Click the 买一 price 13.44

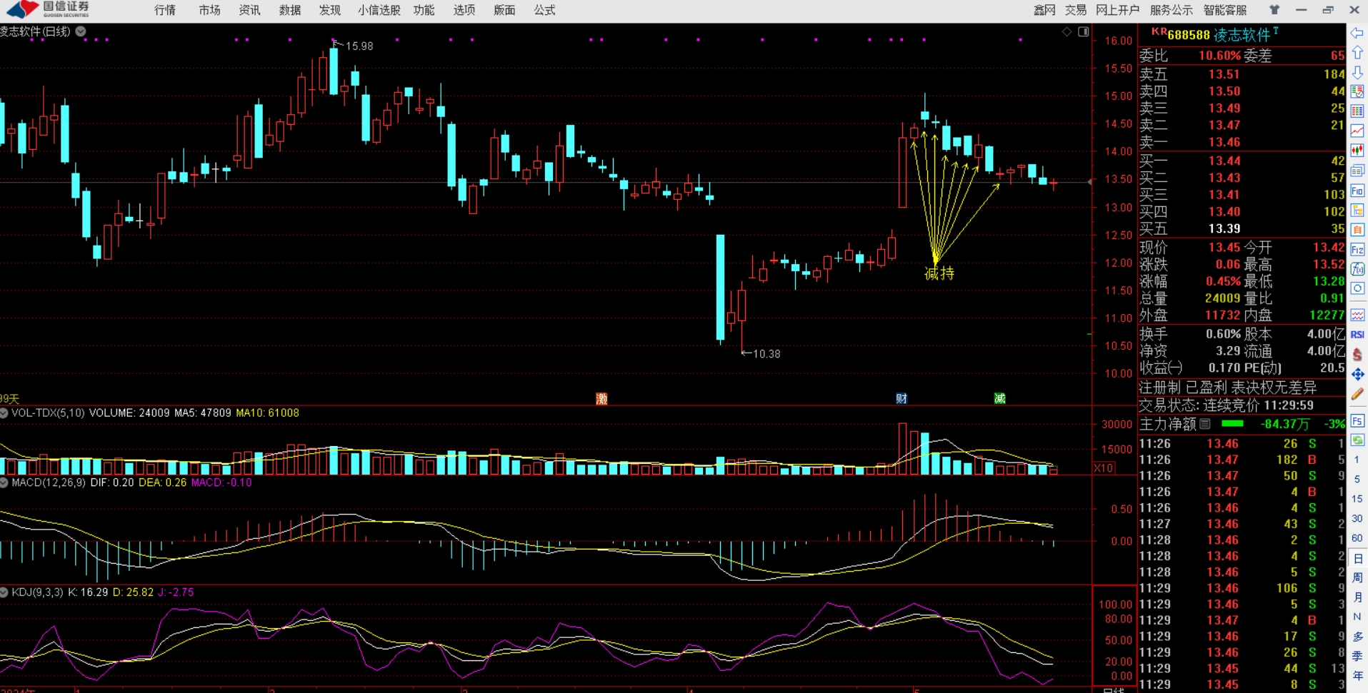(1224, 161)
